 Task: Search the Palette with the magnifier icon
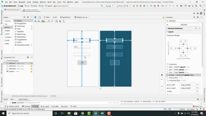point(24,17)
